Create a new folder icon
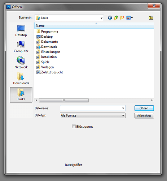Viewport: 167px width, 181px height. (122, 18)
